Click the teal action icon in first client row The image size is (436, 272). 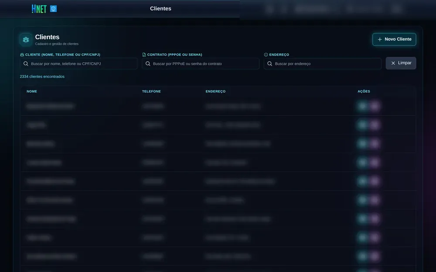coord(362,106)
